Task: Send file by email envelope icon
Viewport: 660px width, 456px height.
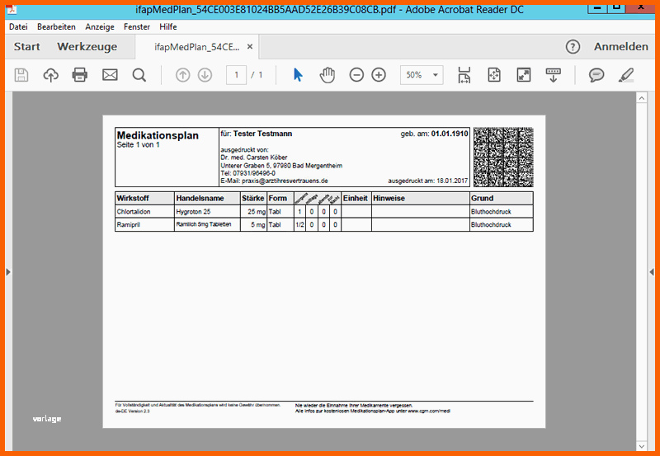Action: point(110,75)
